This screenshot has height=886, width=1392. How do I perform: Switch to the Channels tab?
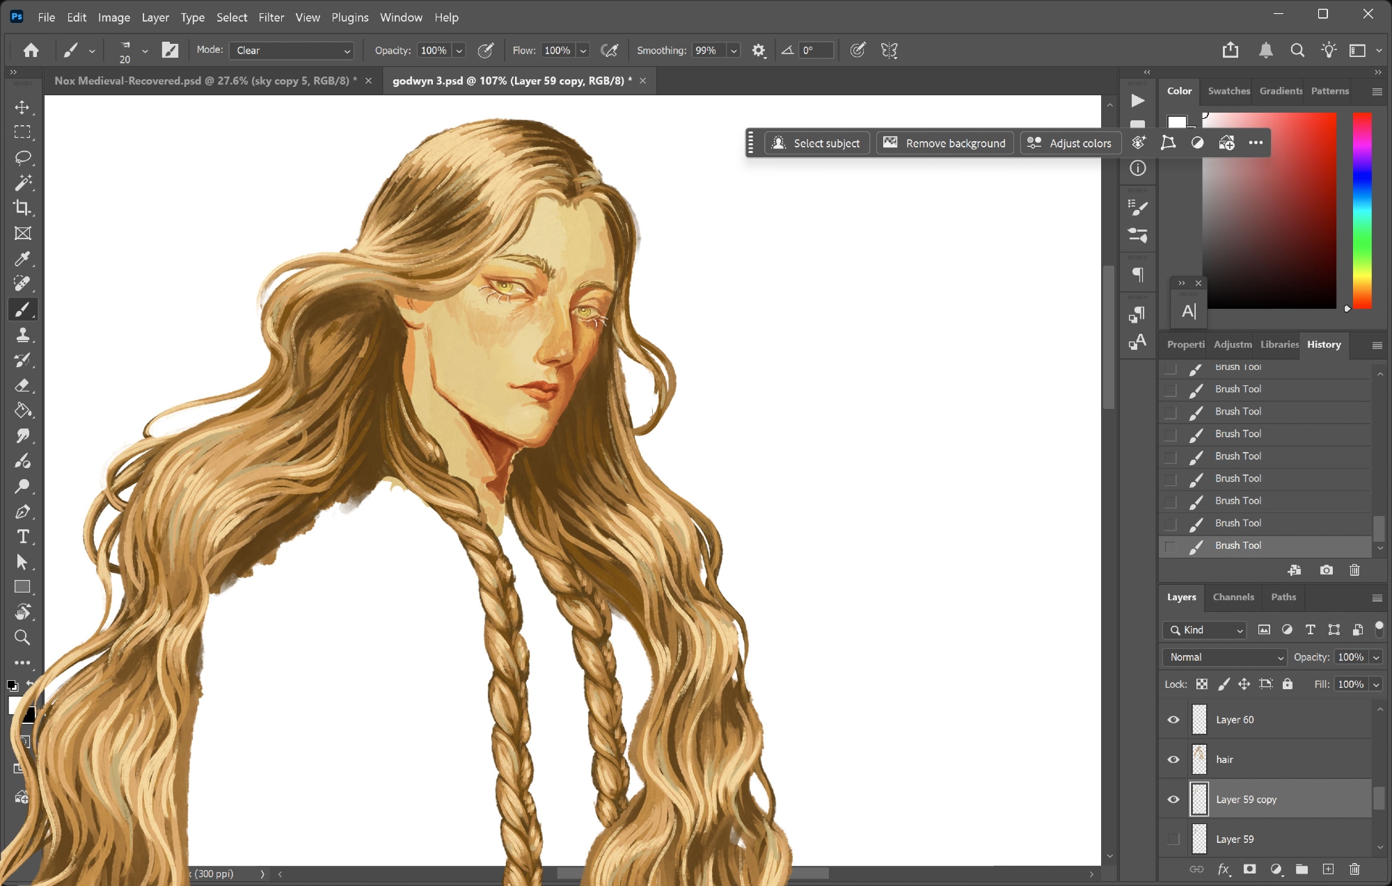click(x=1233, y=597)
